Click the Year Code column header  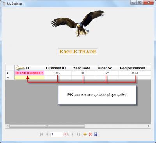click(x=83, y=68)
